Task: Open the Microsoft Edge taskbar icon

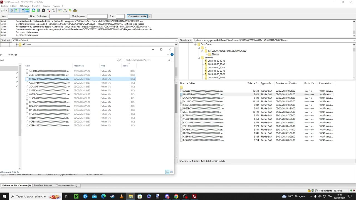Action: pos(103,196)
